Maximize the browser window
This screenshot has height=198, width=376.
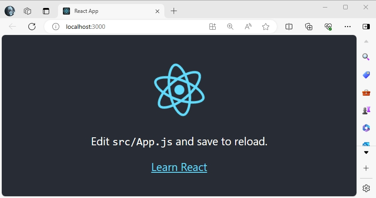[345, 7]
